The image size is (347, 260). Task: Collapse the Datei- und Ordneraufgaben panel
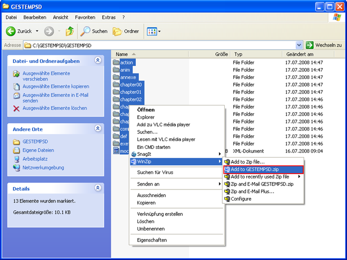pos(98,61)
